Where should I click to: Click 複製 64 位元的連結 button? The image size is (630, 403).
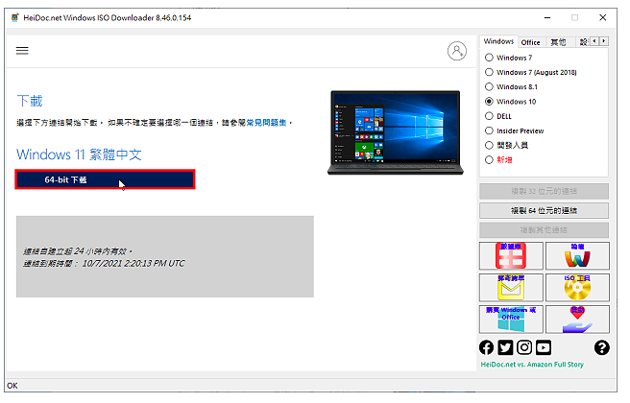[x=544, y=210]
